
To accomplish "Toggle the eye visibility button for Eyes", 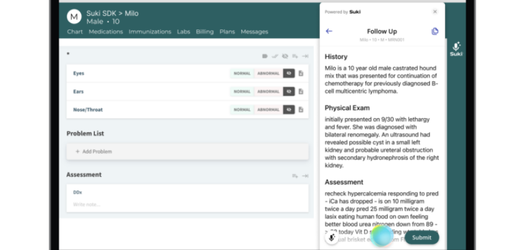I will point(288,73).
